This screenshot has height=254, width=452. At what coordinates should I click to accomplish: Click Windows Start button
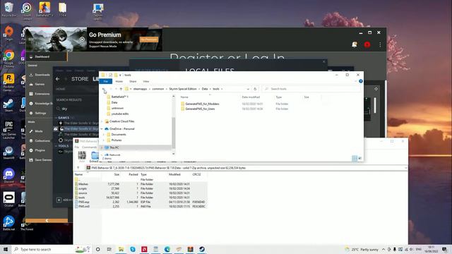pos(5,249)
